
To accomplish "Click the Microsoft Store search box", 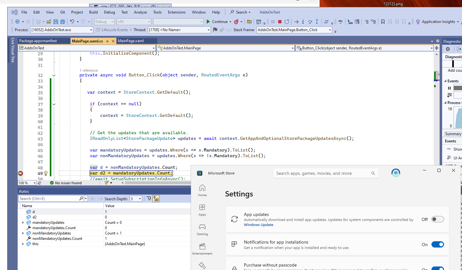I will pos(326,173).
